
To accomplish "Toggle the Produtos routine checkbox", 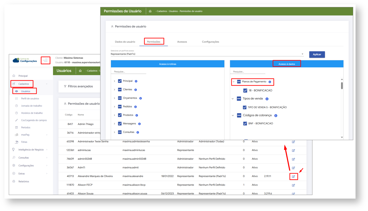I will coord(120,115).
